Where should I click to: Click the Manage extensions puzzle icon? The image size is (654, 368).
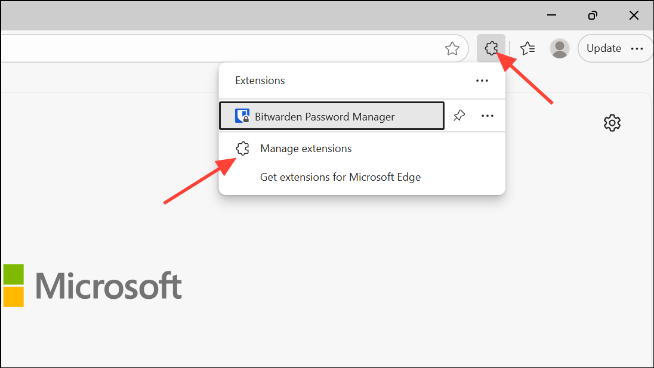242,148
